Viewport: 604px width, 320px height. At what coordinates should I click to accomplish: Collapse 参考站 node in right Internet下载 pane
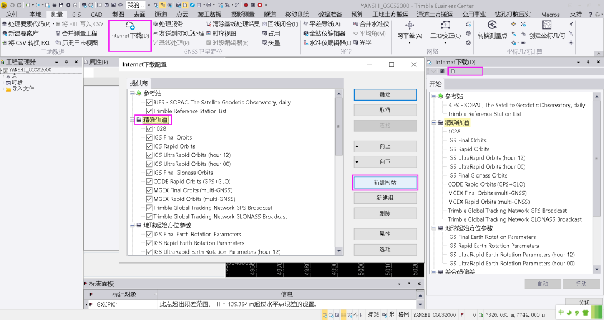434,96
